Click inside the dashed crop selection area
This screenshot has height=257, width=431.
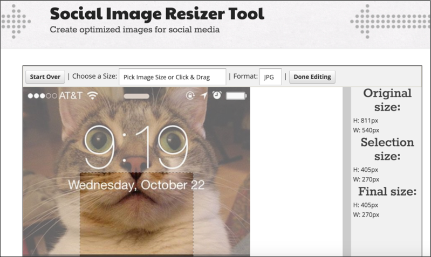point(136,214)
